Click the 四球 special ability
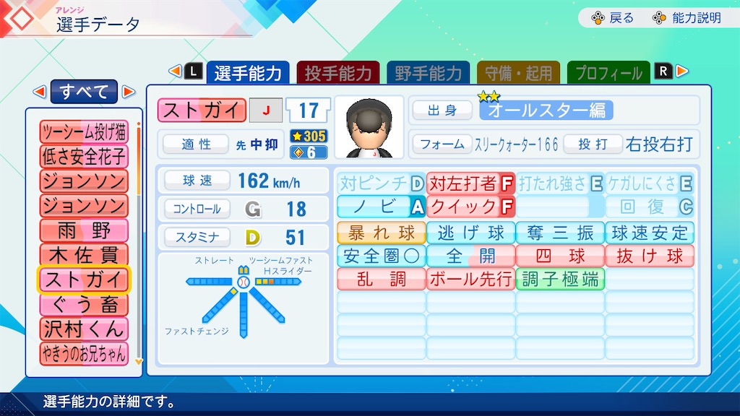 coord(560,256)
